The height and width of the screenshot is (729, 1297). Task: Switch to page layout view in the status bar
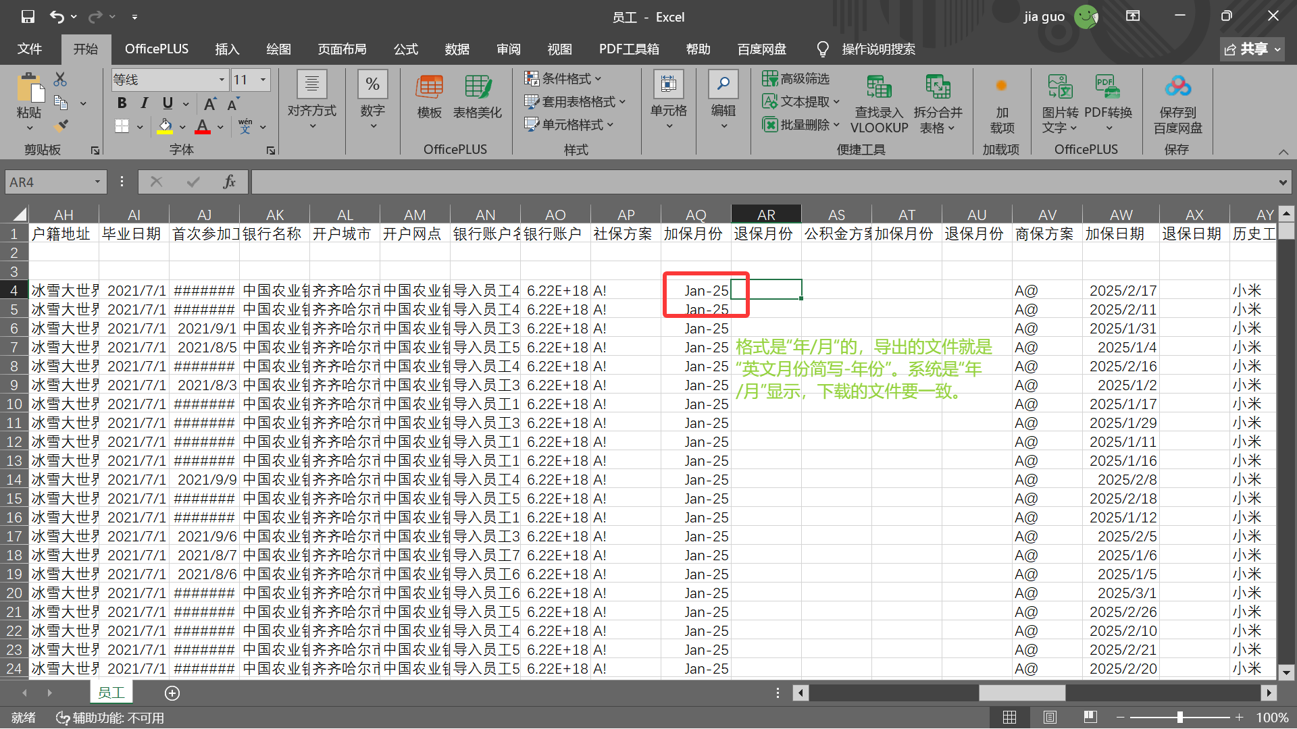[x=1050, y=718]
